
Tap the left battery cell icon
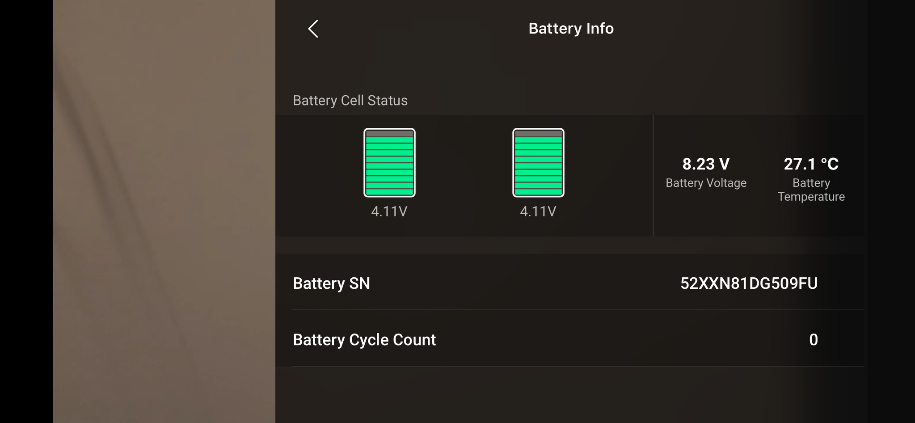pyautogui.click(x=389, y=163)
